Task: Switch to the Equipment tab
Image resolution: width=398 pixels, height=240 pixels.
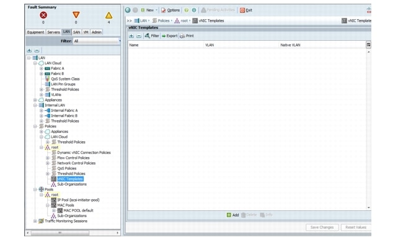Action: coord(35,32)
